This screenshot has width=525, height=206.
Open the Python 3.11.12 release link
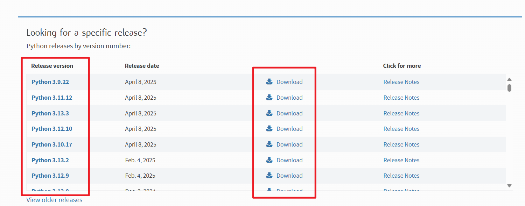(x=52, y=98)
